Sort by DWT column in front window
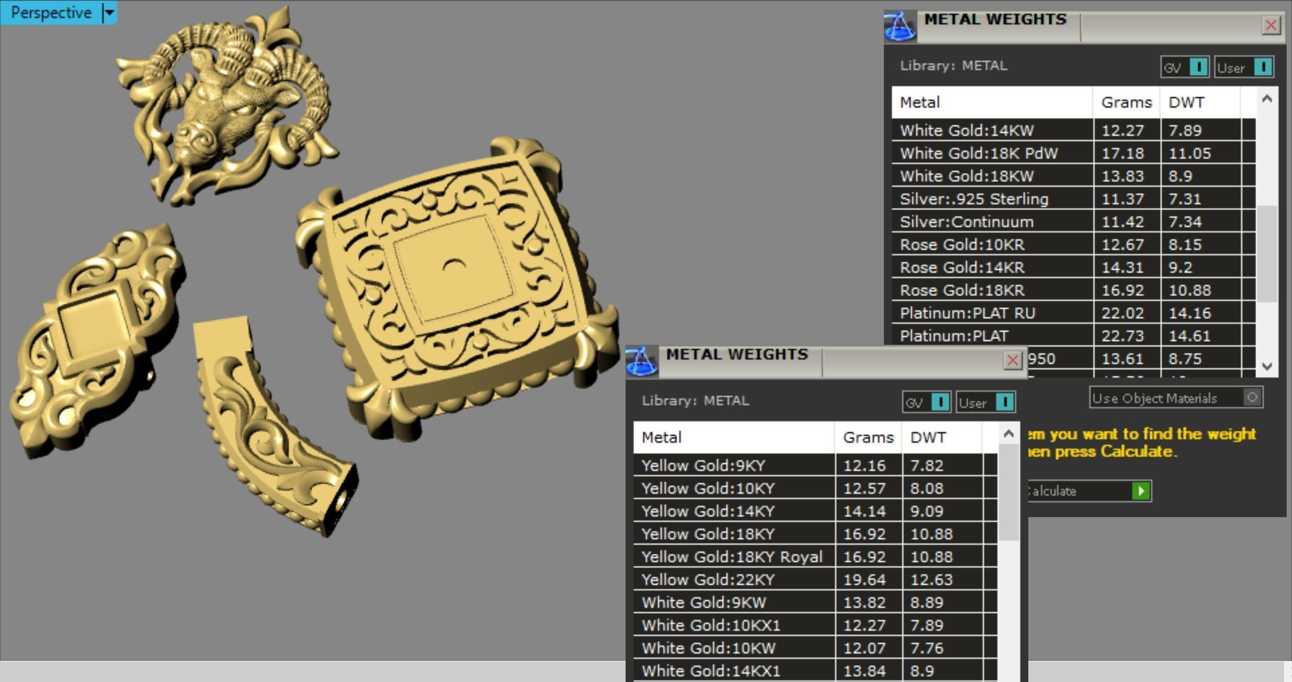The width and height of the screenshot is (1292, 682). pyautogui.click(x=942, y=437)
